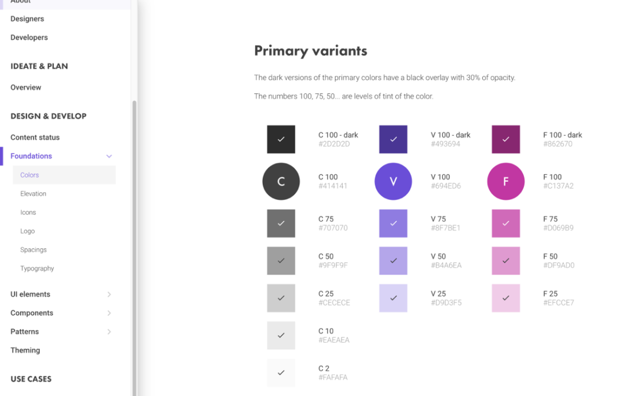Click the F 100 - dark swatch
The image size is (624, 396).
(x=506, y=139)
